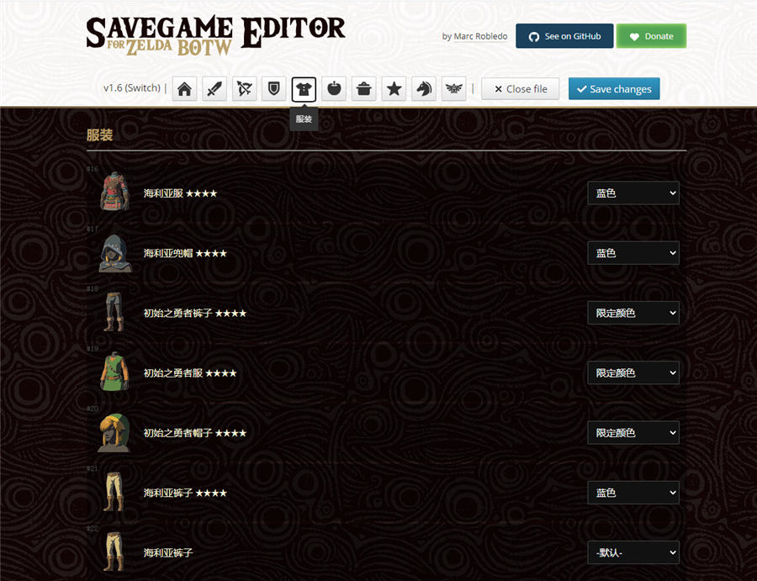757x581 pixels.
Task: Open the Home tab icon
Action: (x=184, y=89)
